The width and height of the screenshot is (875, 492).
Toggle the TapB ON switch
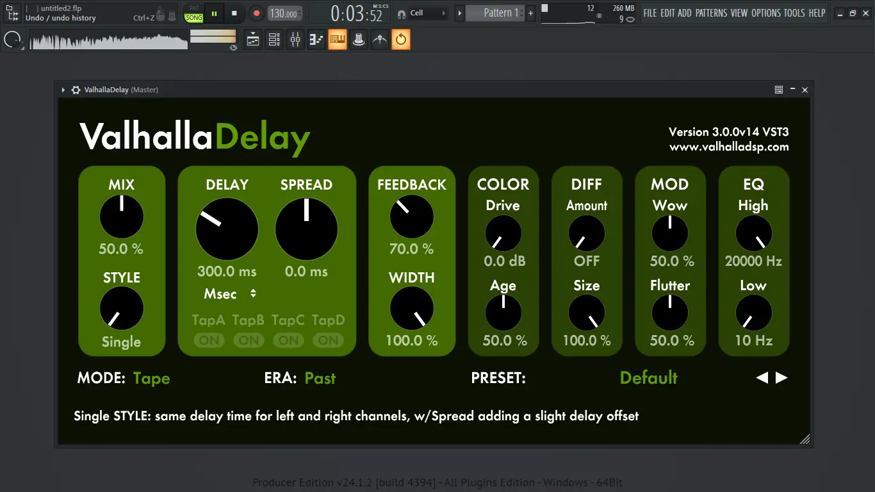pyautogui.click(x=248, y=340)
